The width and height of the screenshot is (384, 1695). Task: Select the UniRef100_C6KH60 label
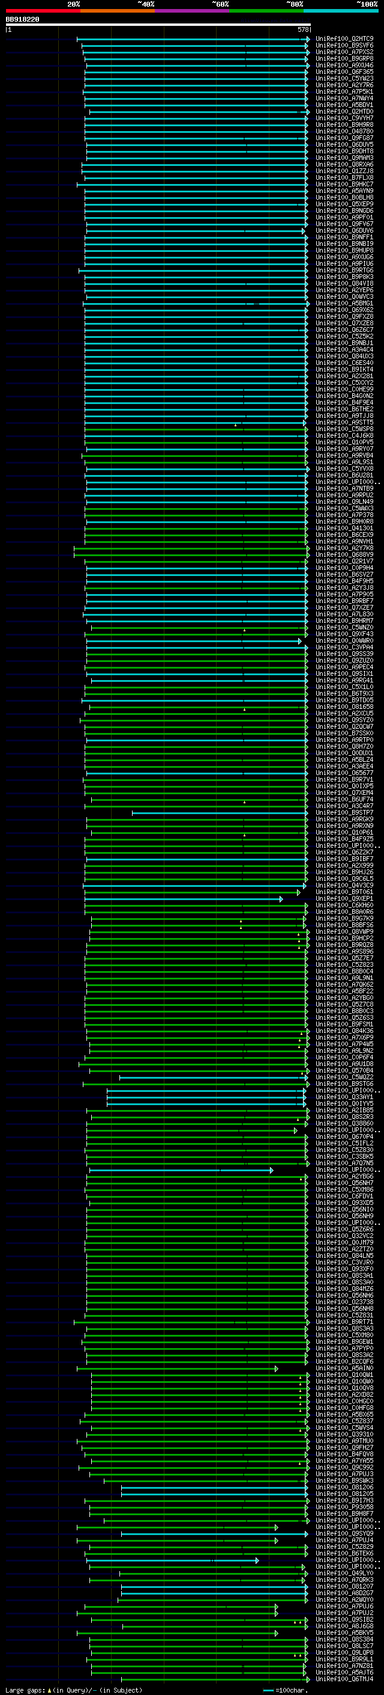pos(344,906)
